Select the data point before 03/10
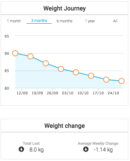Viewport: 130px width, 161px height. coord(61,69)
